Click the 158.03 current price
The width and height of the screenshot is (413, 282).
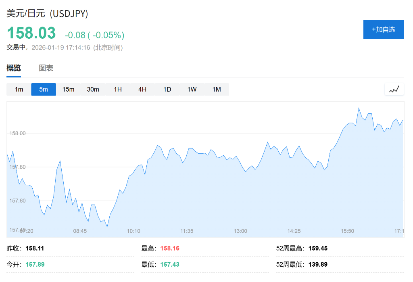(x=31, y=33)
